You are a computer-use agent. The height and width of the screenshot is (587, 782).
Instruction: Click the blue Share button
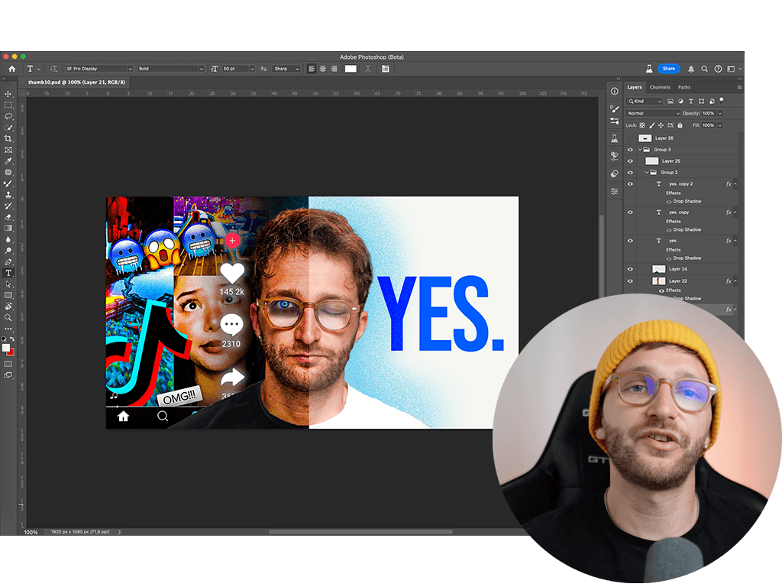668,69
